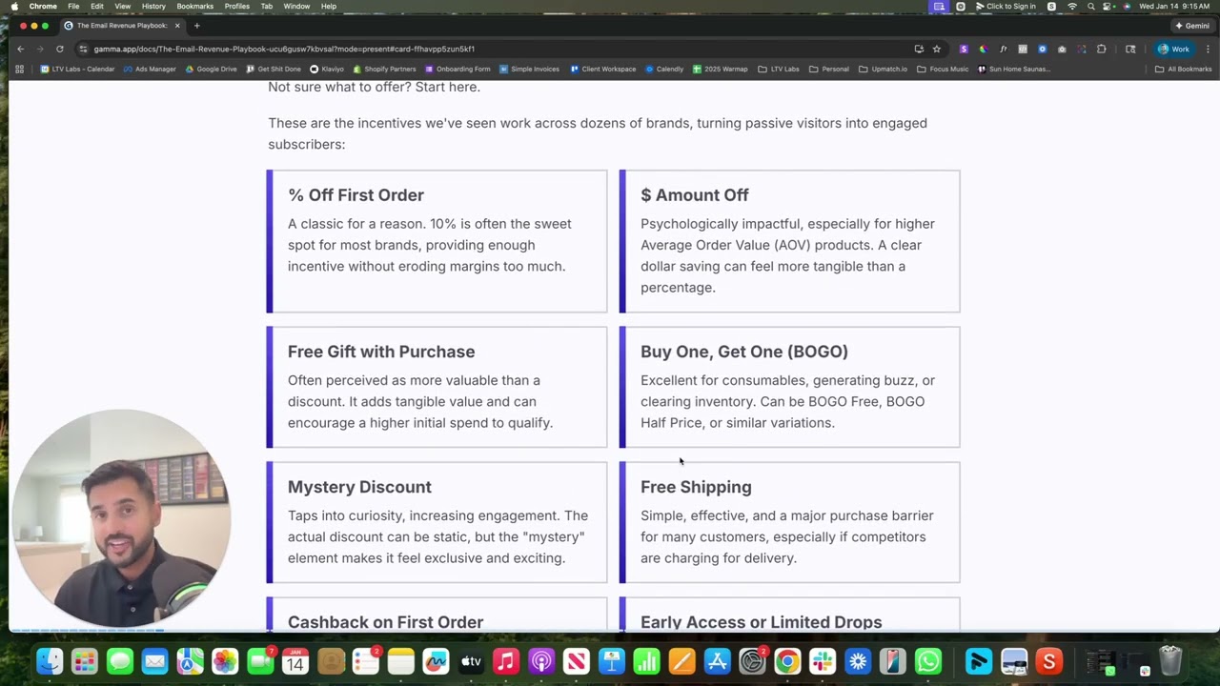This screenshot has width=1220, height=686.
Task: Open Reminders app in the dock
Action: click(366, 660)
